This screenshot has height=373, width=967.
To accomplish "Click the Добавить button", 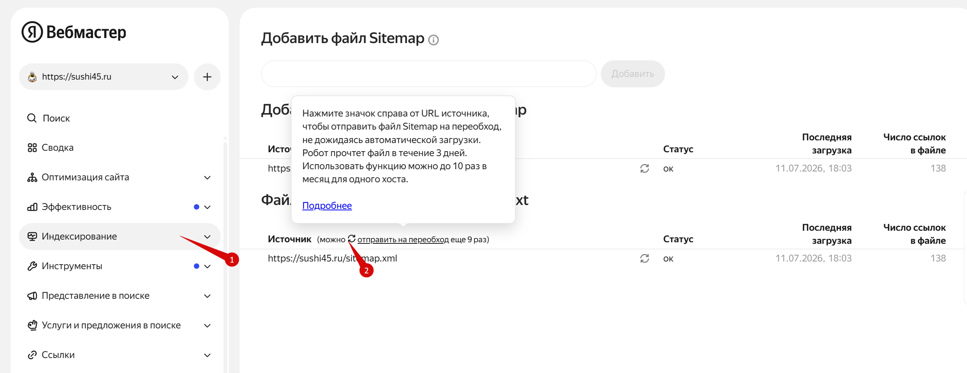I will click(x=633, y=74).
